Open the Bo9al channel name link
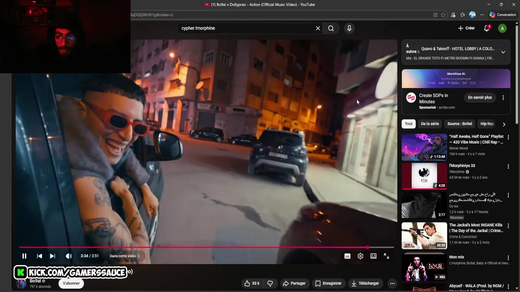Screen dimensions: 520x292 click(x=35, y=281)
